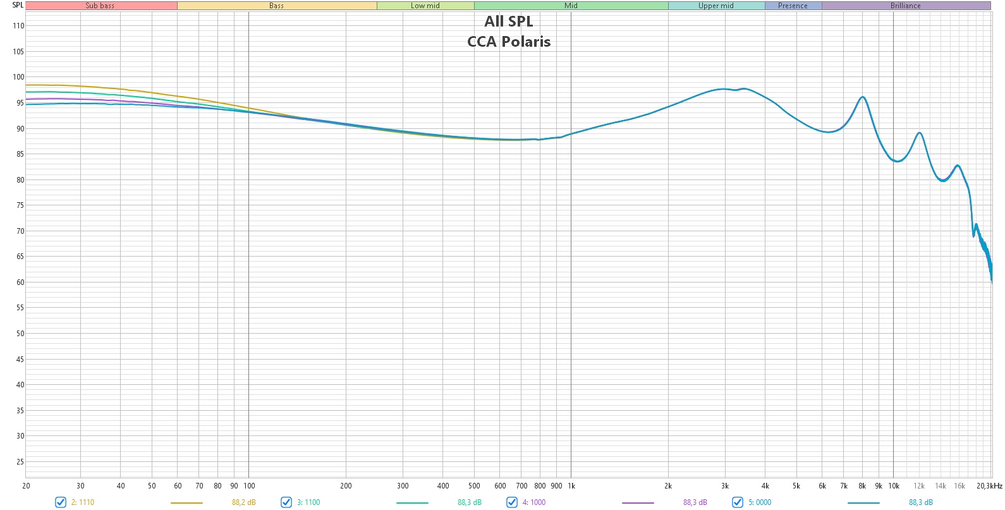The height and width of the screenshot is (510, 1005).
Task: Click the 'Sub bass' frequency band label
Action: pyautogui.click(x=100, y=6)
